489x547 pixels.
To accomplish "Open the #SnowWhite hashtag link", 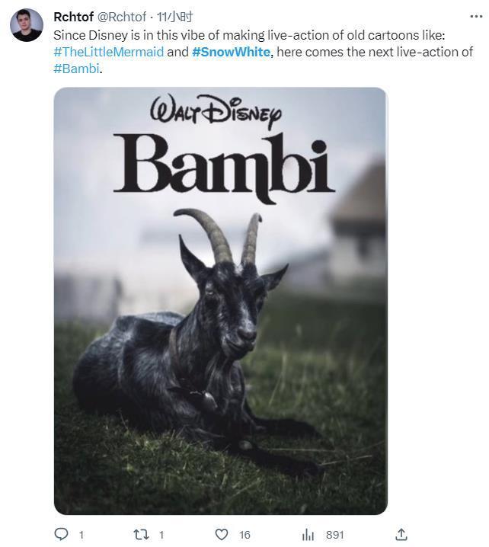I will click(231, 52).
